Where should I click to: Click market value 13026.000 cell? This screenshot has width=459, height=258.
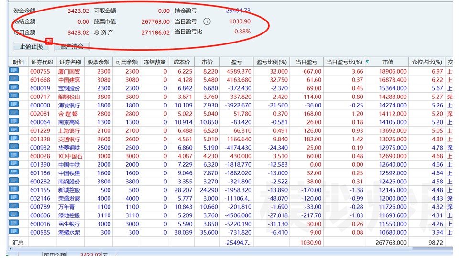tap(393, 139)
